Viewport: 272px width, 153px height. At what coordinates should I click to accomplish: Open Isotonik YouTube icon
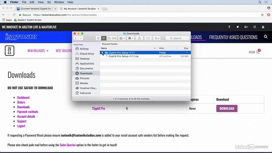pos(263,27)
